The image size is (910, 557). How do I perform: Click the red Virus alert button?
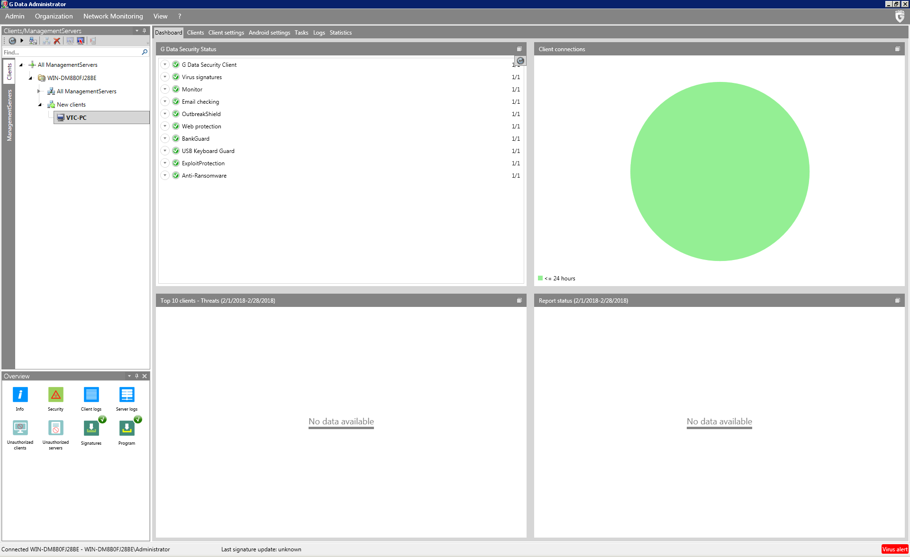(x=894, y=549)
